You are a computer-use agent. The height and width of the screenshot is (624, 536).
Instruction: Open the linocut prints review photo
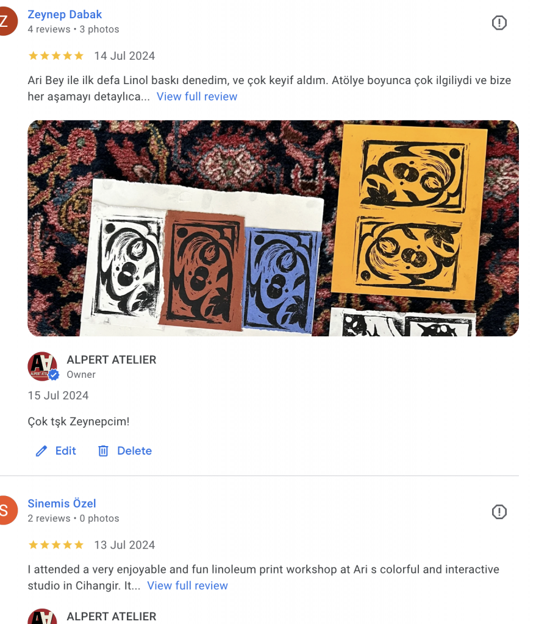[x=273, y=228]
